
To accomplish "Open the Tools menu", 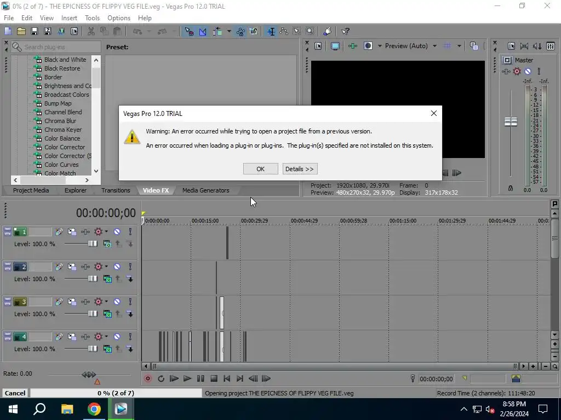I will pos(92,18).
